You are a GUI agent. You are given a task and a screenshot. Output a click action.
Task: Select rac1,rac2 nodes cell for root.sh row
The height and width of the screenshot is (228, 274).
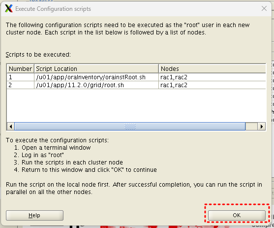[x=212, y=85]
